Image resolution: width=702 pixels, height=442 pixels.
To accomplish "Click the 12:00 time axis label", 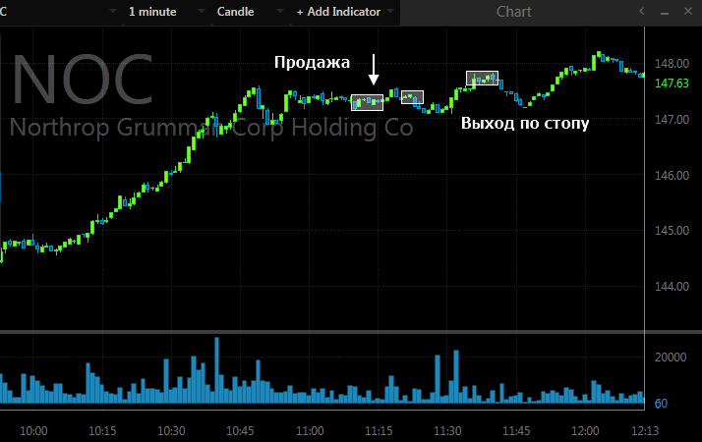I will pyautogui.click(x=585, y=431).
